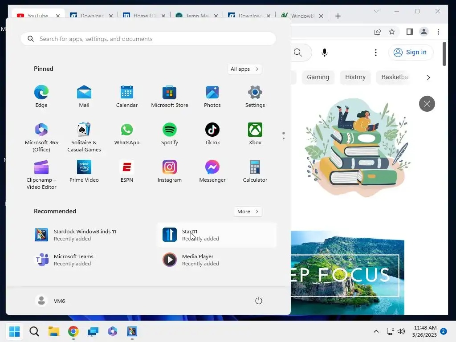456x342 pixels.
Task: Open the Calculator app
Action: [x=255, y=171]
